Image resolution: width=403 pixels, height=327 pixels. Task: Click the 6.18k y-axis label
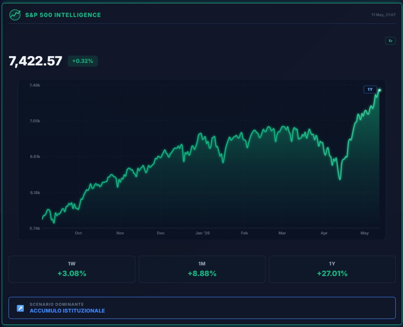tap(35, 192)
